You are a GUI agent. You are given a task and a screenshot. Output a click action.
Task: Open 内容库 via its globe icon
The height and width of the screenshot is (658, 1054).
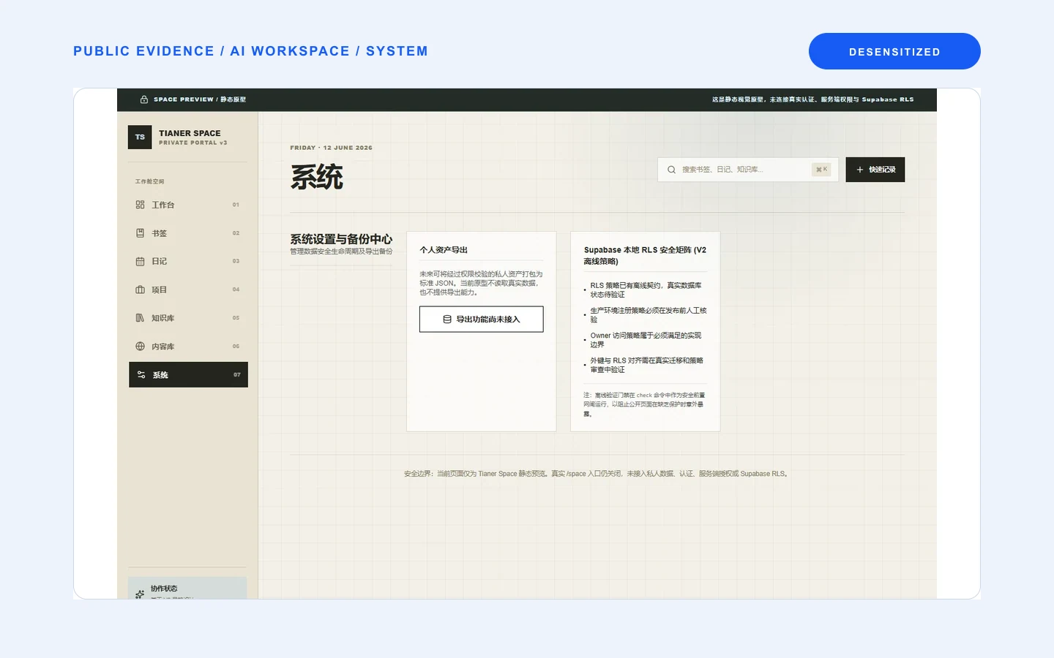140,347
